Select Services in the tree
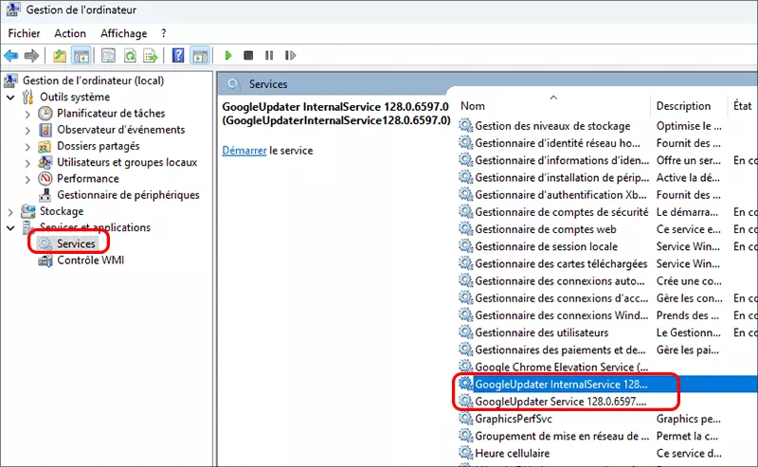This screenshot has height=467, width=758. pos(76,243)
